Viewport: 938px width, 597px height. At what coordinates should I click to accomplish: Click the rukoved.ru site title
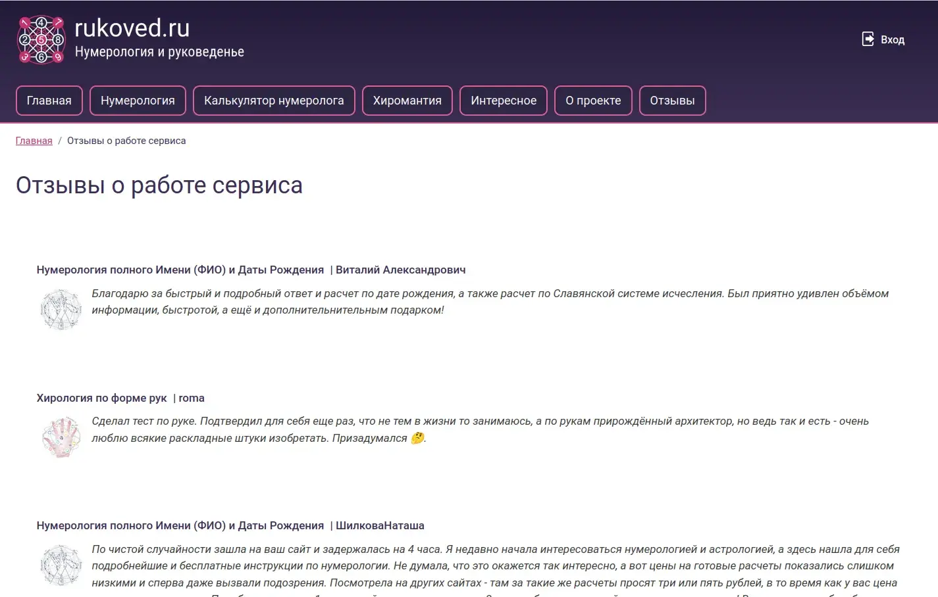coord(132,28)
